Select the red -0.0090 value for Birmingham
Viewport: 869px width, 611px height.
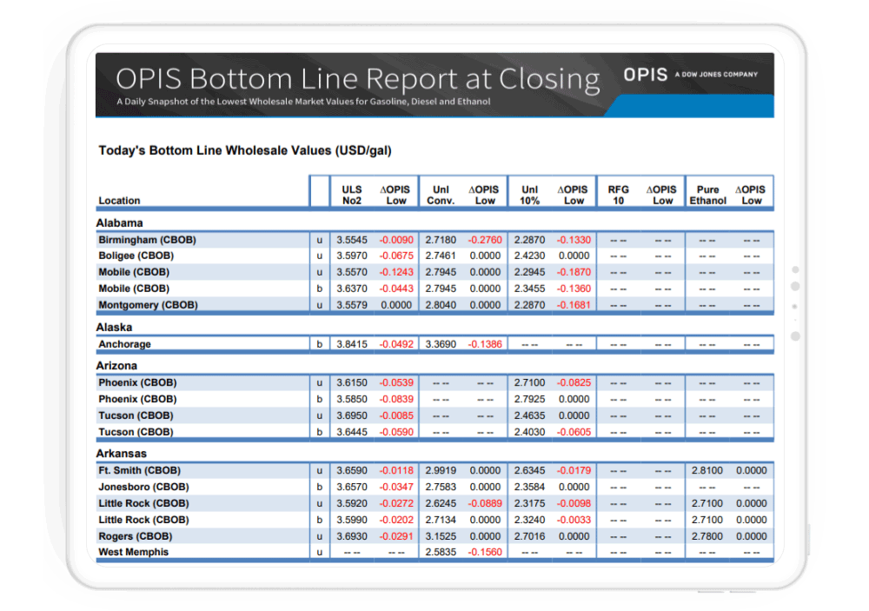coord(396,240)
